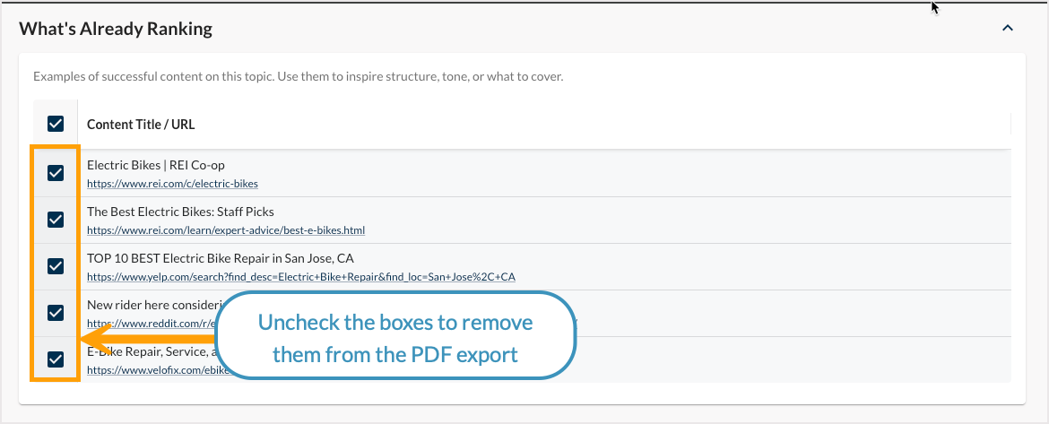The width and height of the screenshot is (1049, 424).
Task: Click the TOP 10 BEST Electric Bike Repair title
Action: [220, 258]
